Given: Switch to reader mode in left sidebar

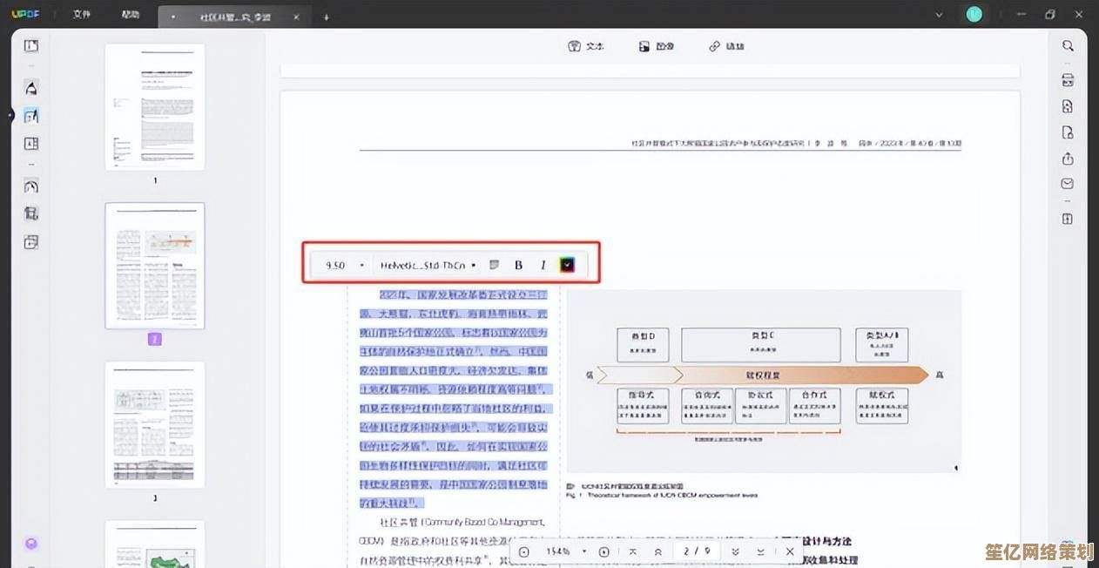Looking at the screenshot, I should click(x=31, y=46).
